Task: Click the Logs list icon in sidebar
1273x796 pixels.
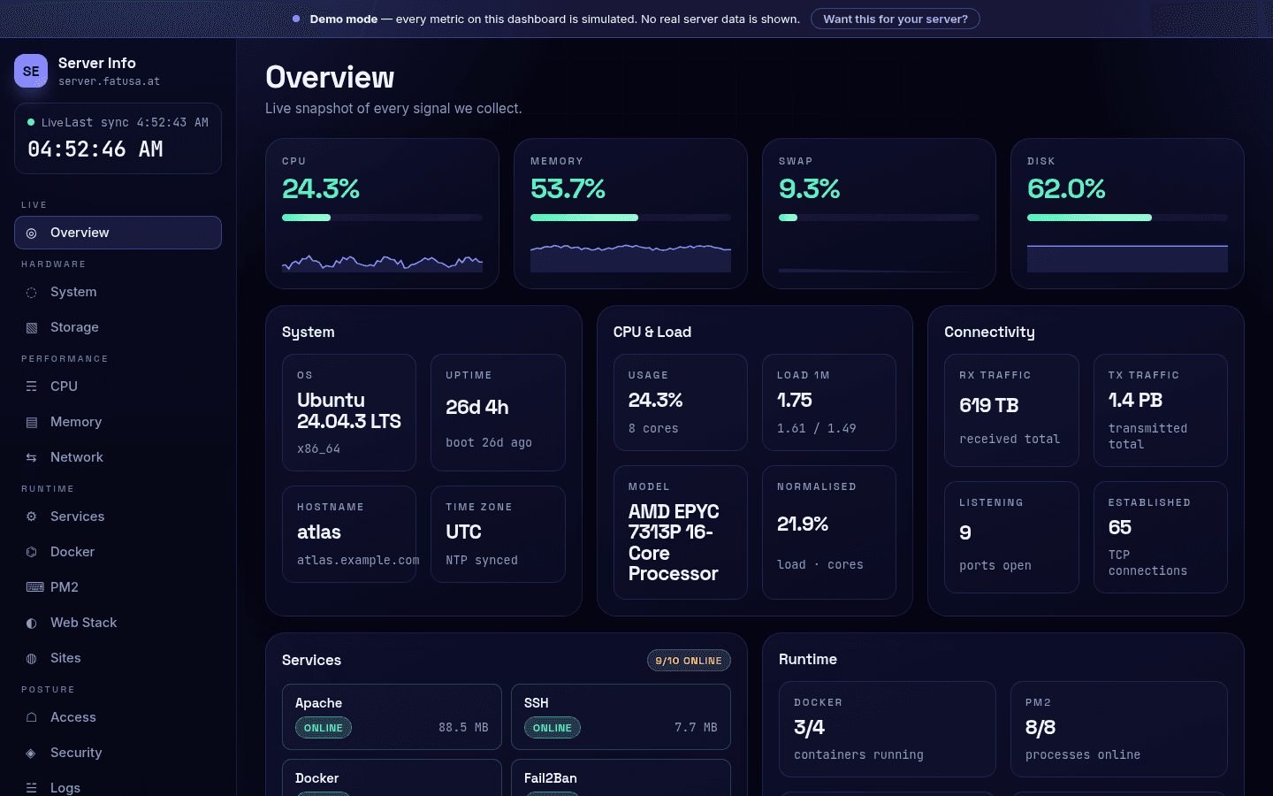Action: click(x=32, y=788)
